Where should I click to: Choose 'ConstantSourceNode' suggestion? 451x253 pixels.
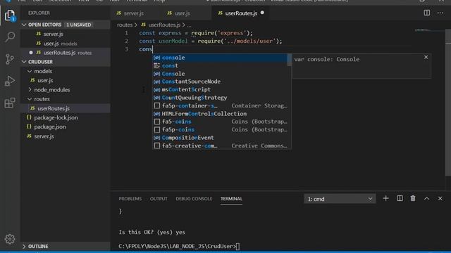click(x=220, y=82)
